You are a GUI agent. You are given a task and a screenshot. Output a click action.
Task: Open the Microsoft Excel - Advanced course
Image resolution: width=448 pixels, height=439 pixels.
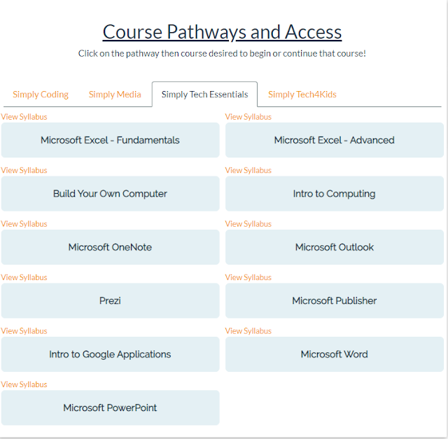point(335,140)
